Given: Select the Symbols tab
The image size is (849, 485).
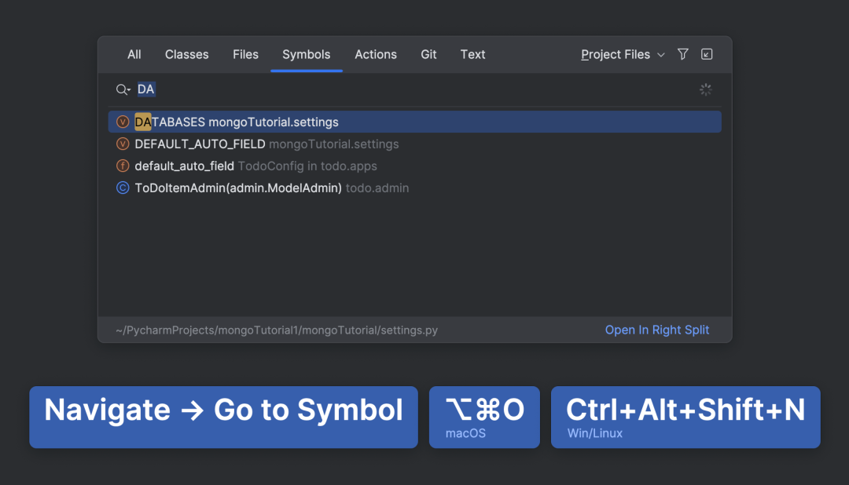Looking at the screenshot, I should pos(307,55).
